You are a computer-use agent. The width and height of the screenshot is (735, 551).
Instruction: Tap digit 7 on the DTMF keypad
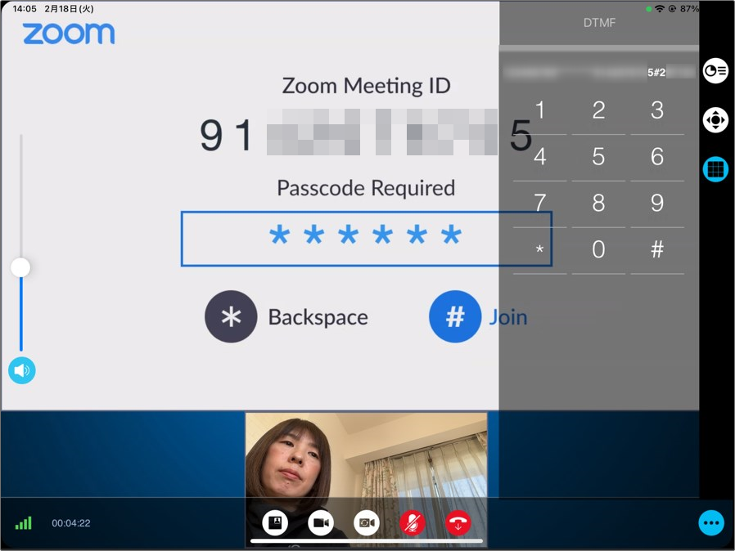(x=539, y=204)
